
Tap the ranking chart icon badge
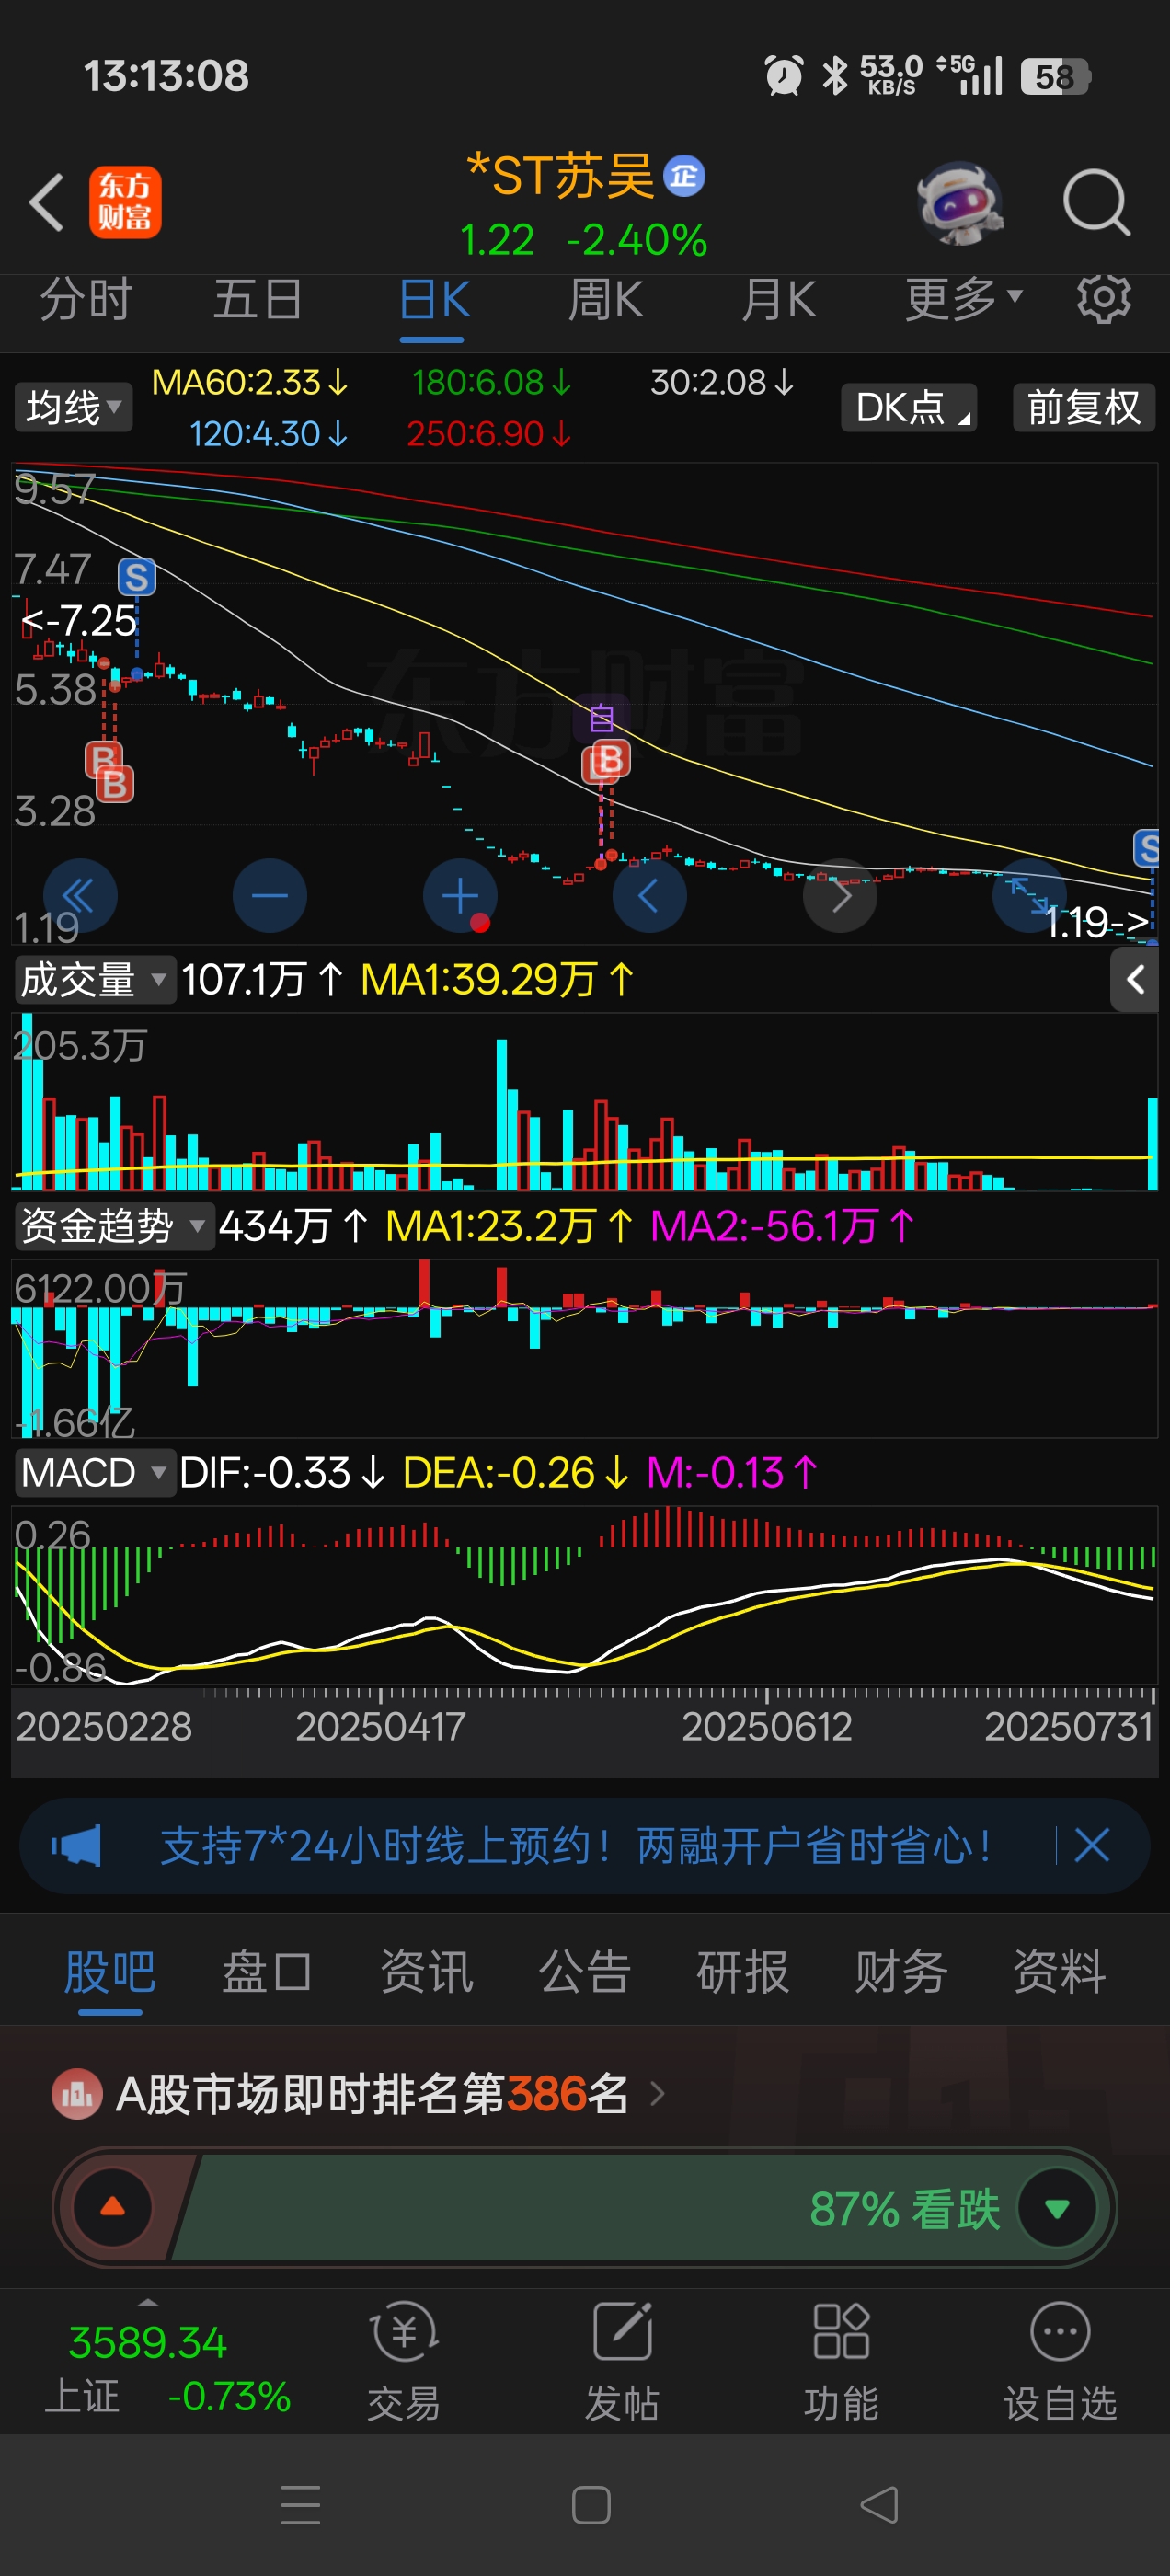coord(77,2093)
